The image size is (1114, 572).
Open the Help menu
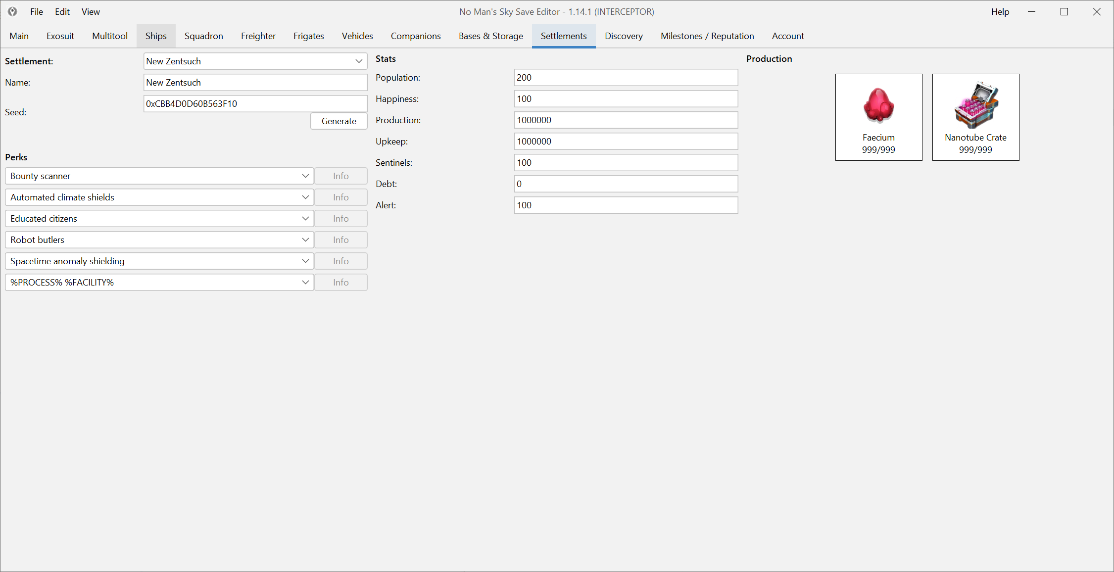click(1000, 12)
